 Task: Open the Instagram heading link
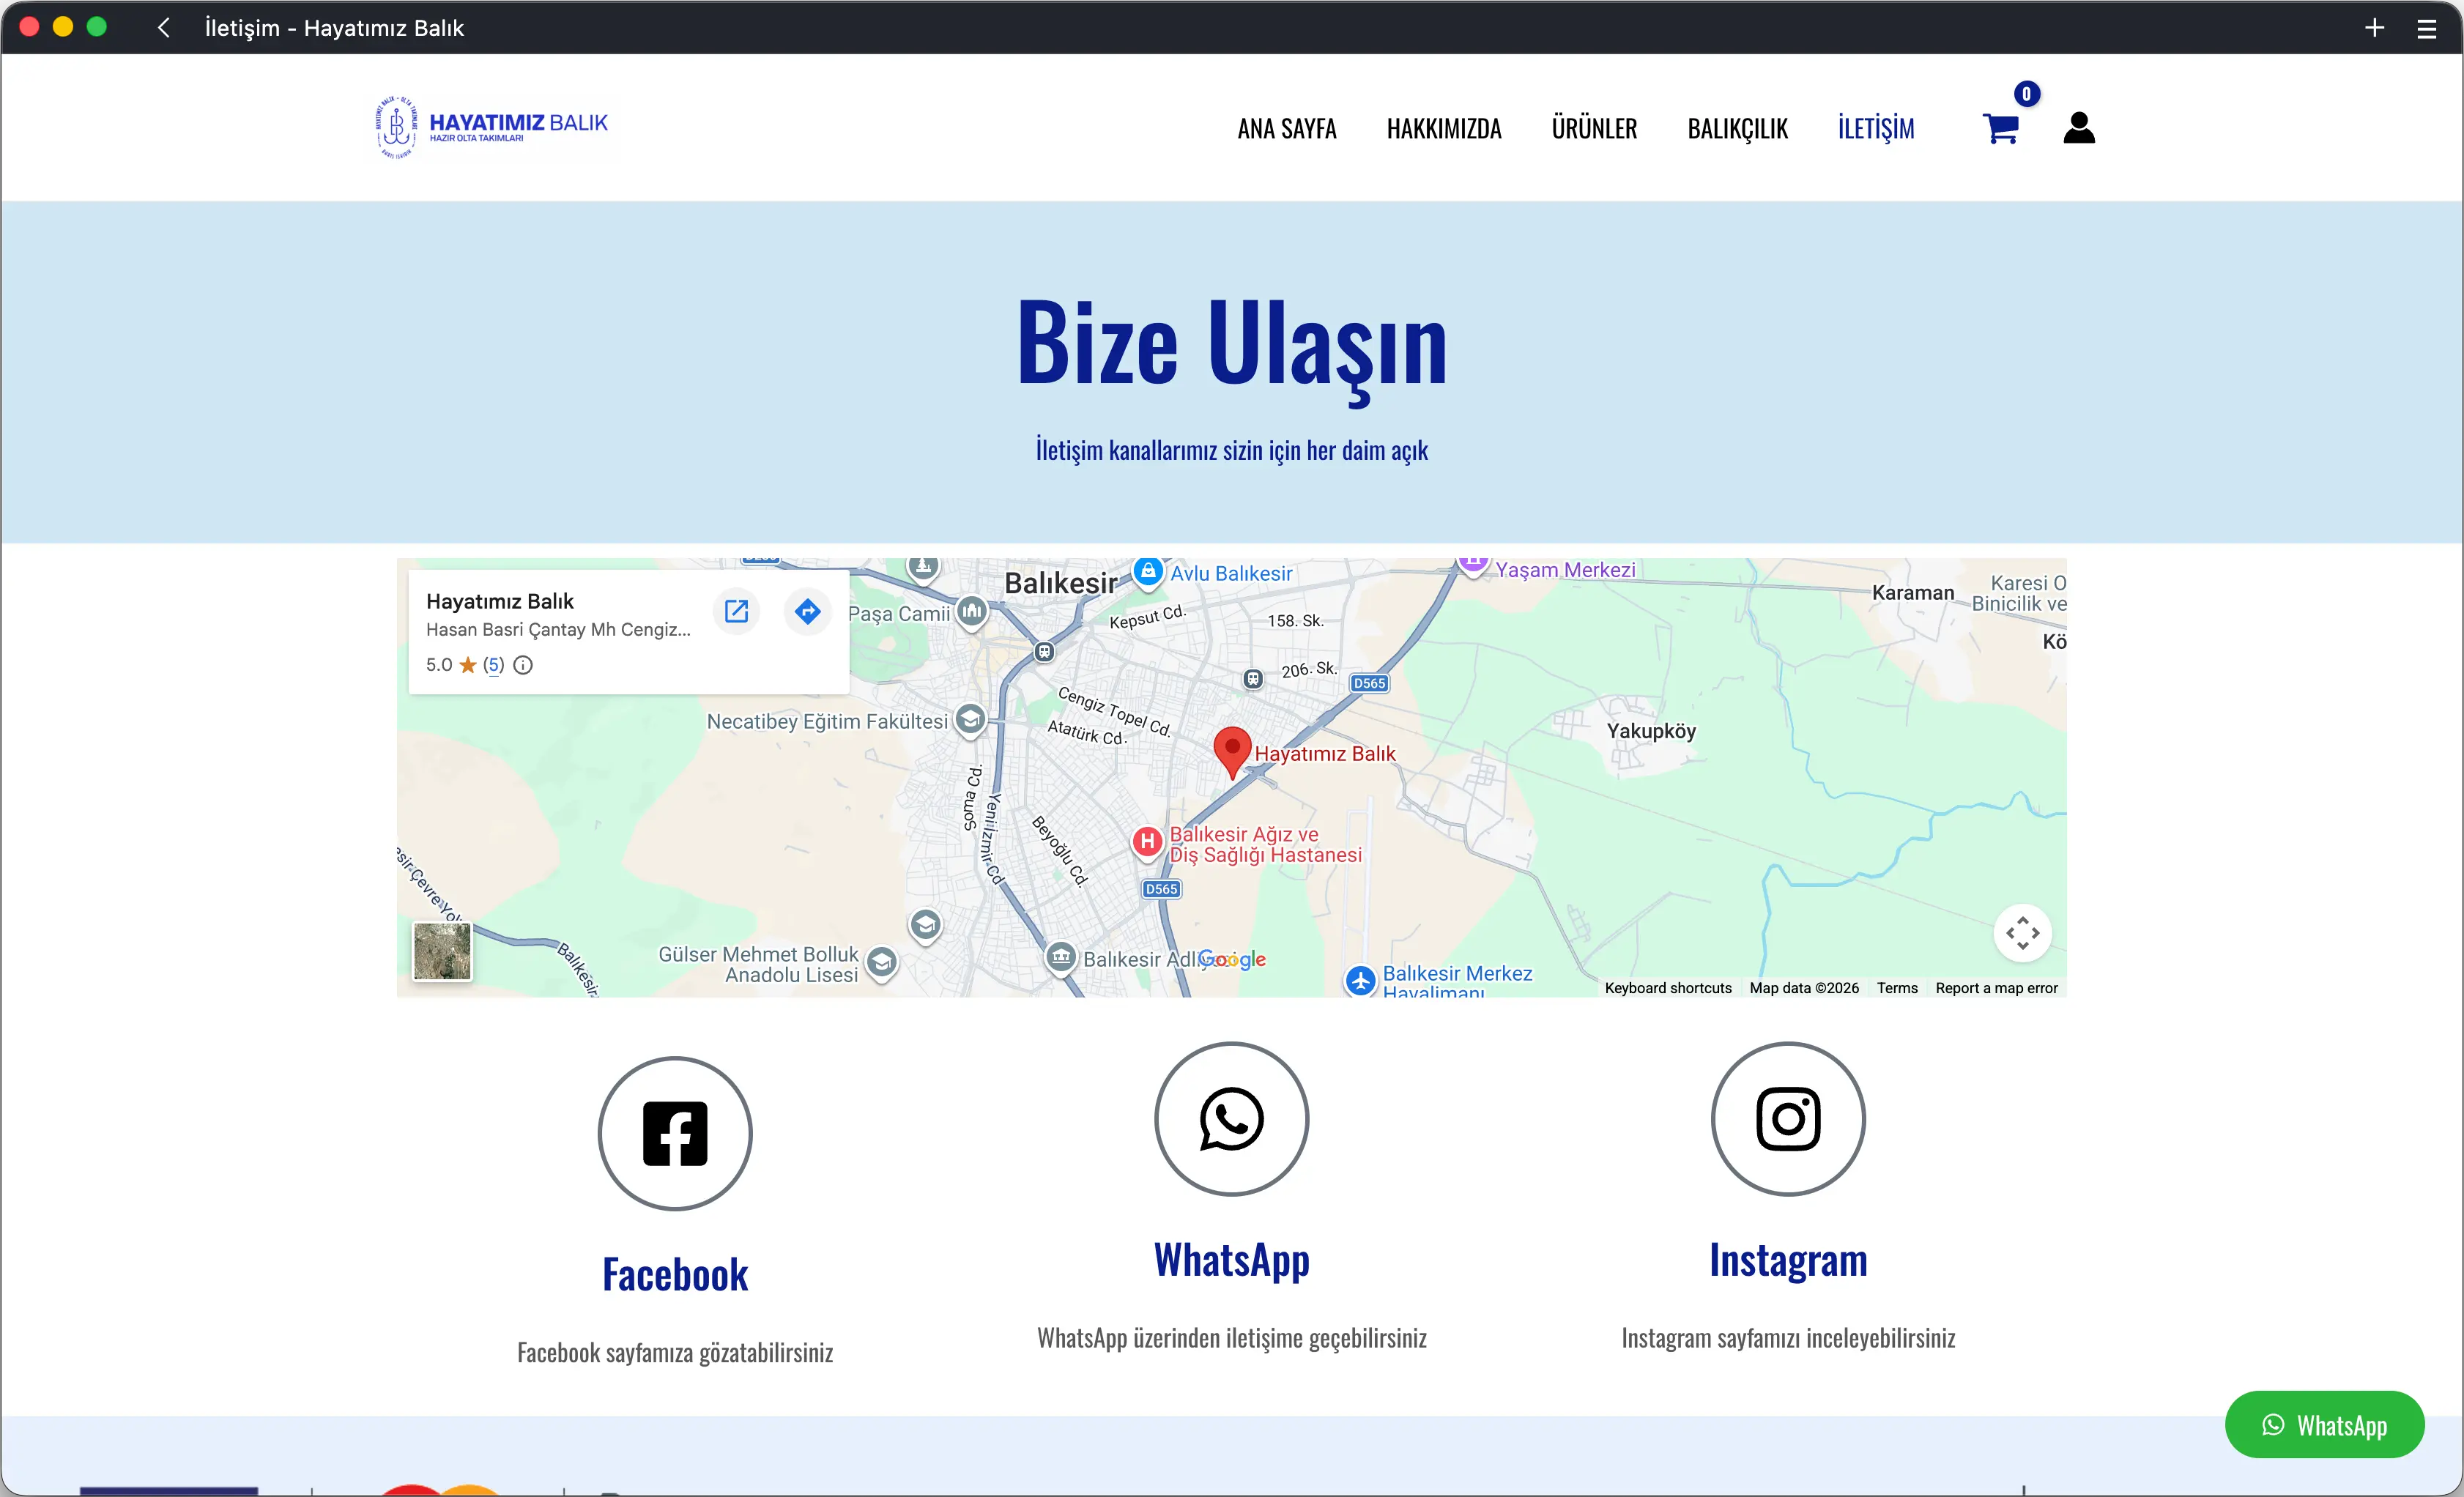tap(1788, 1260)
